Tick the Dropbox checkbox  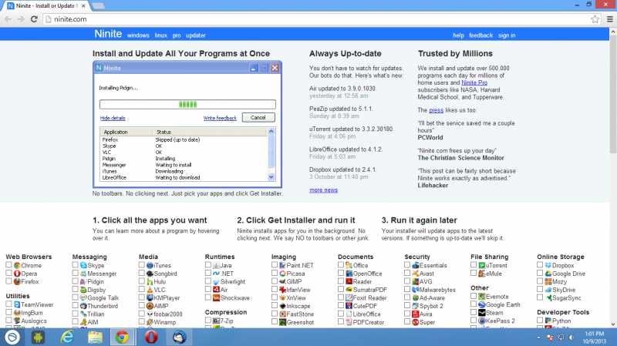[x=540, y=265]
